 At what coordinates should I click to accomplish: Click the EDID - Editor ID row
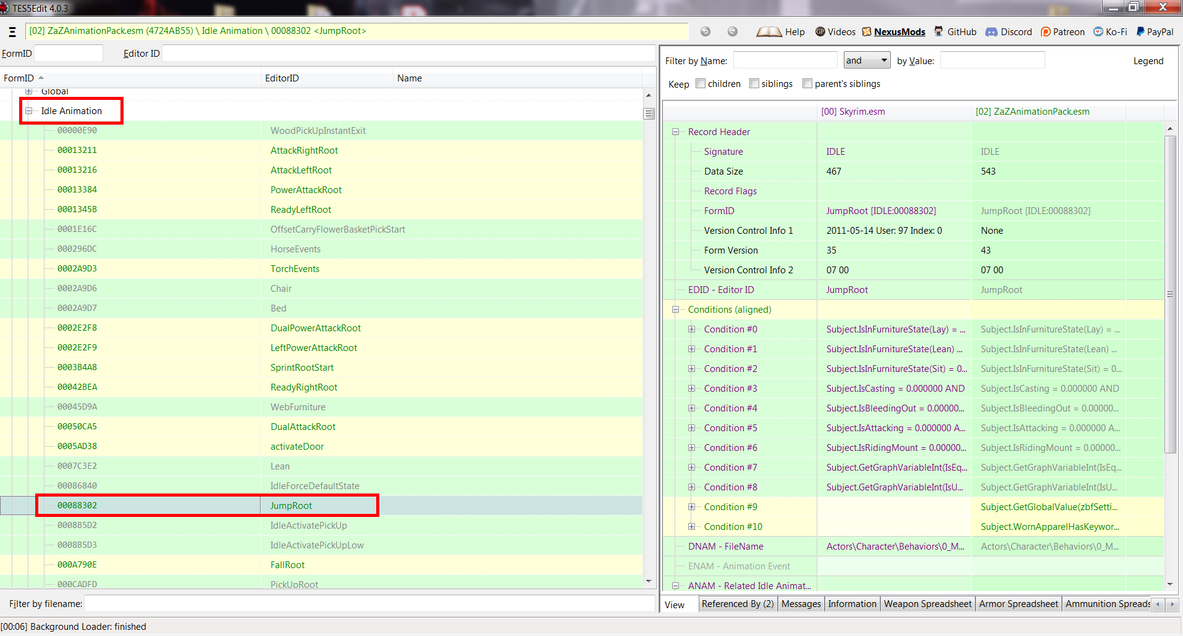tap(914, 290)
